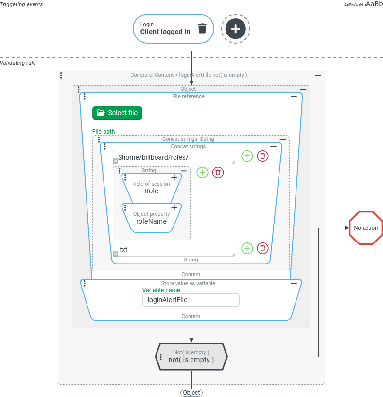Collapse the Compare: Content block
This screenshot has width=383, height=397.
(x=318, y=75)
